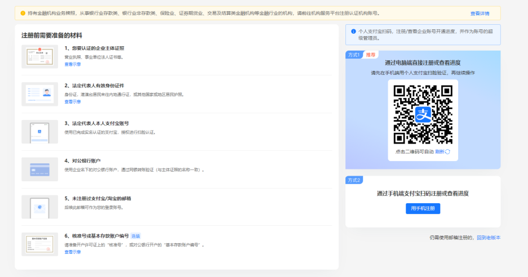Click heading 5、未注册过支付宝/淘宝的邮箱
Image resolution: width=528 pixels, height=277 pixels.
point(97,199)
